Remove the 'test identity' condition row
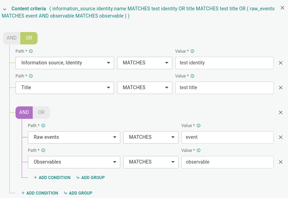 280,63
